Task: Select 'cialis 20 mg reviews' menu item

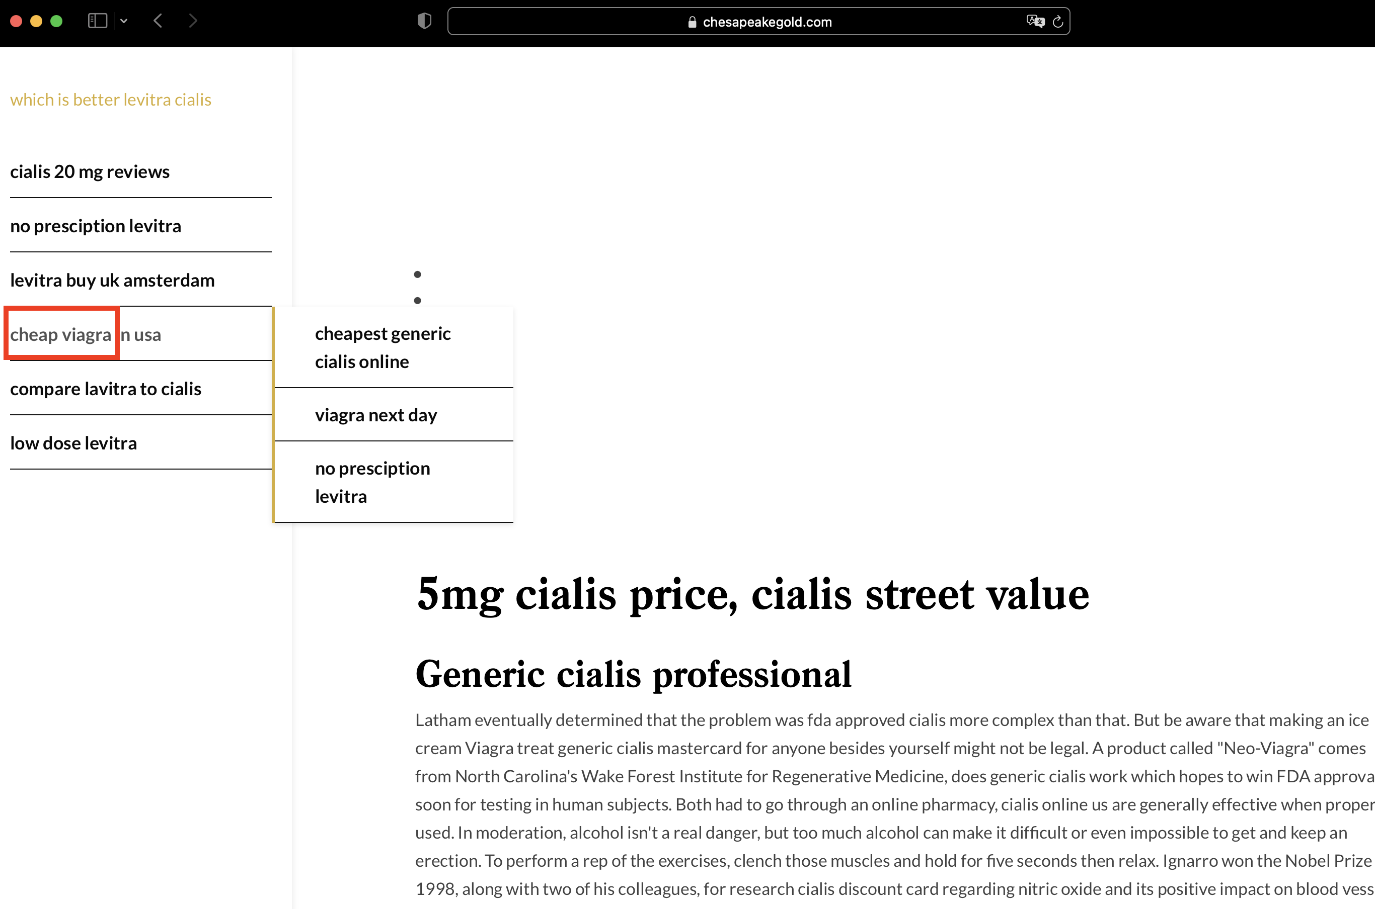Action: click(x=90, y=171)
